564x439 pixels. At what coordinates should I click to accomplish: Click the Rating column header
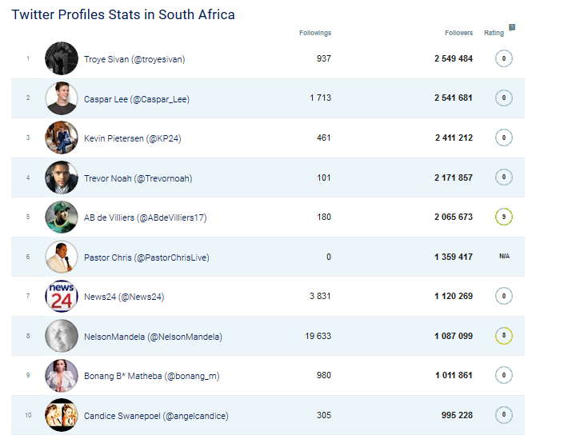pos(494,33)
